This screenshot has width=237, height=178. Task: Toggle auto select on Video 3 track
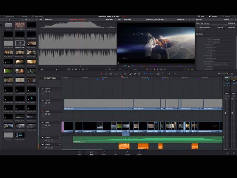pos(46,103)
